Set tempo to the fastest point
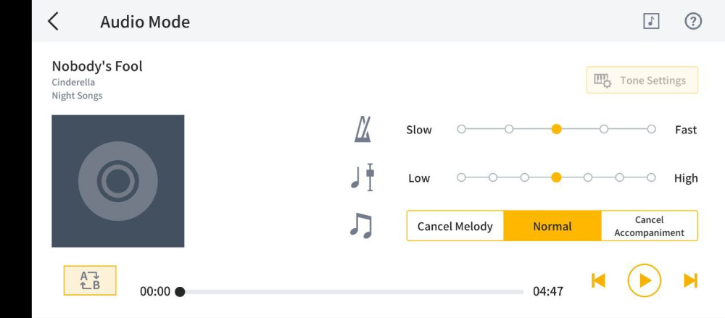The image size is (725, 318). point(651,130)
